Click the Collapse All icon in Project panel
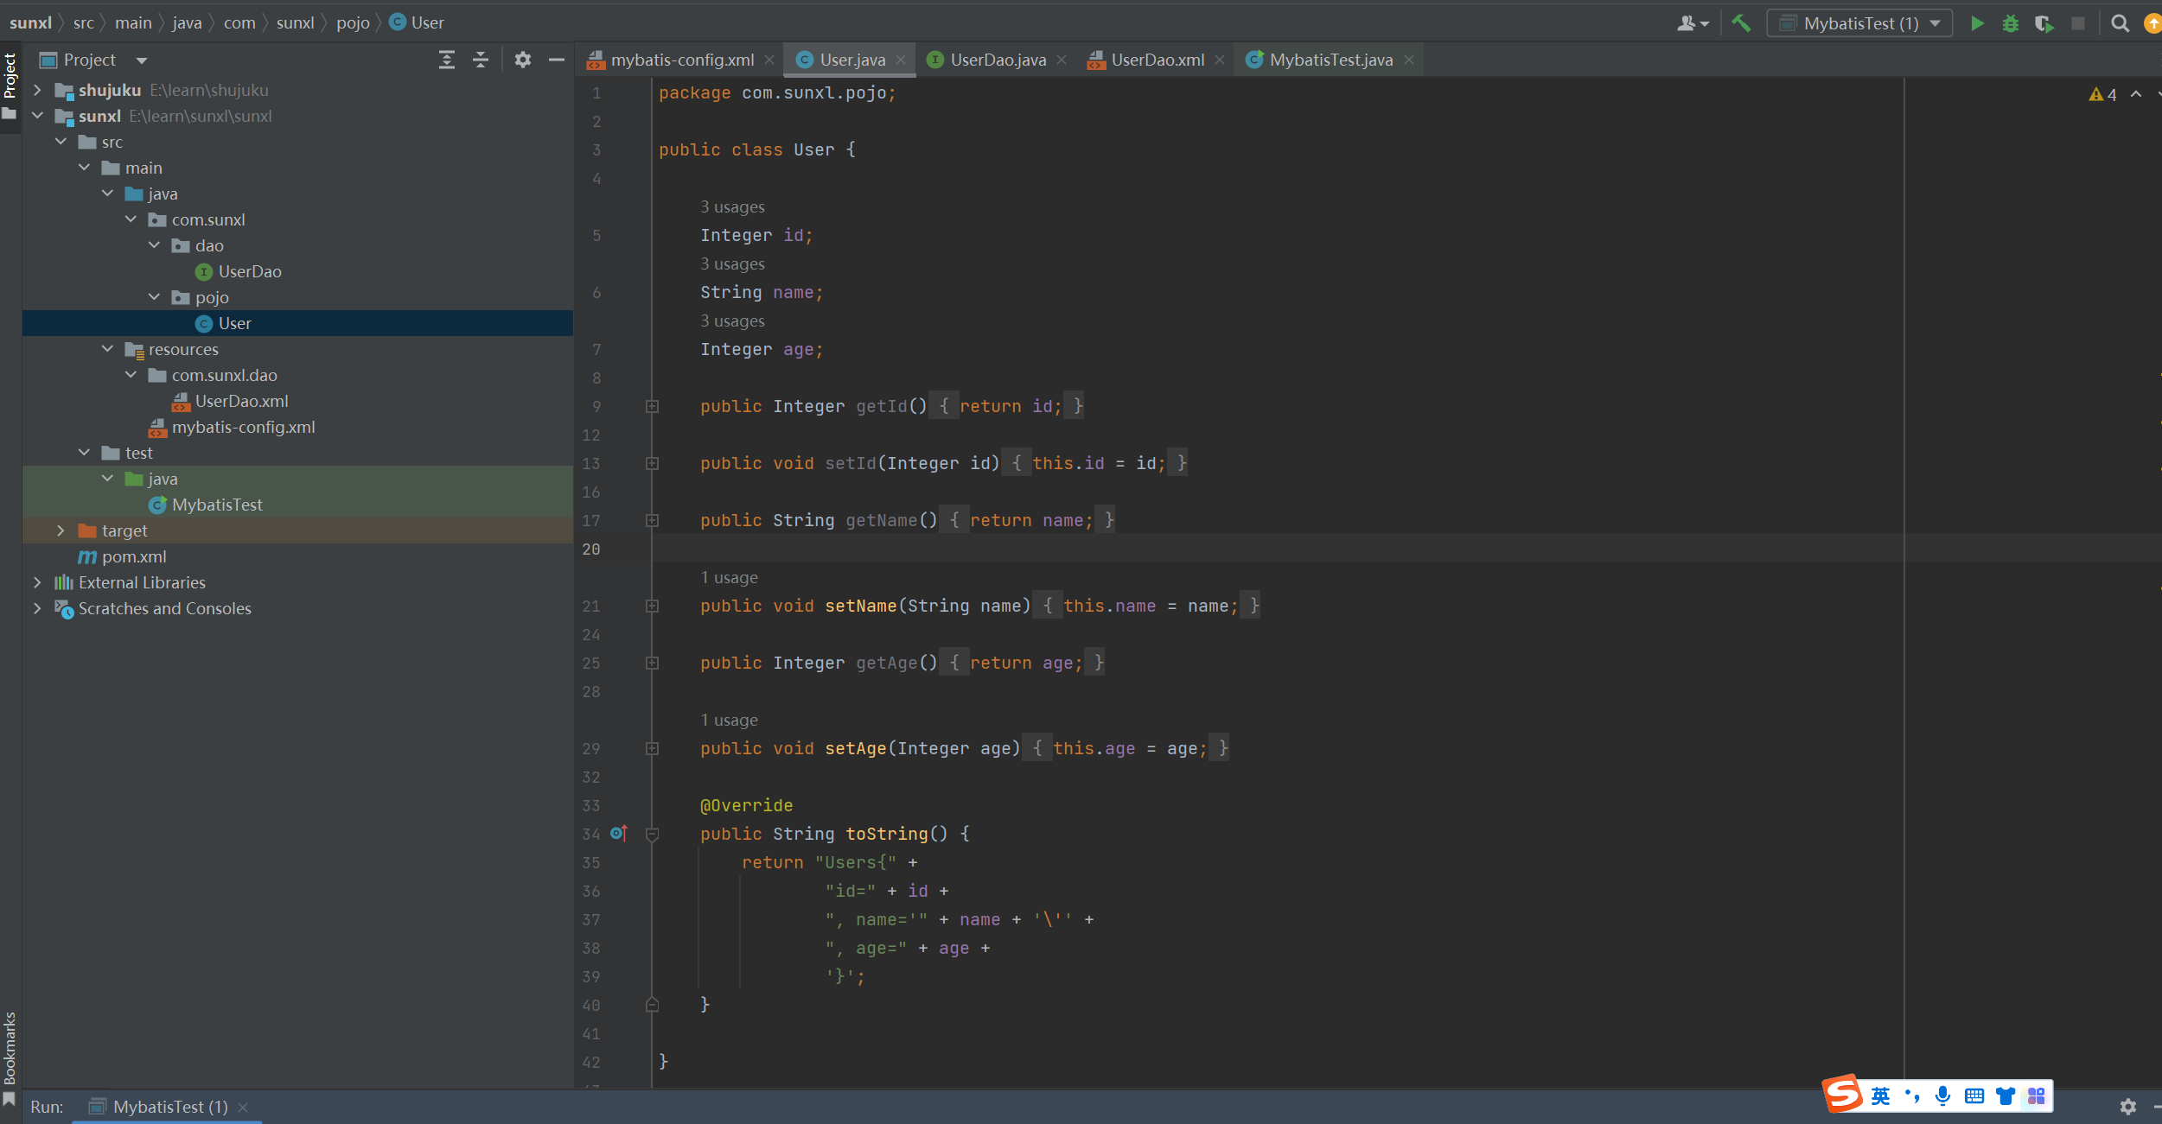The height and width of the screenshot is (1124, 2162). point(481,60)
